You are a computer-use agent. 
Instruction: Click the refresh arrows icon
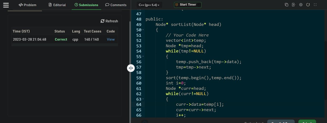pyautogui.click(x=102, y=21)
